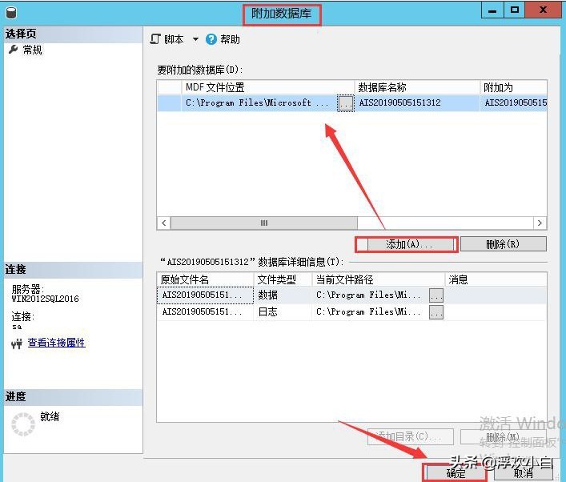
Task: Select original file name in 数据 row
Action: click(x=206, y=295)
